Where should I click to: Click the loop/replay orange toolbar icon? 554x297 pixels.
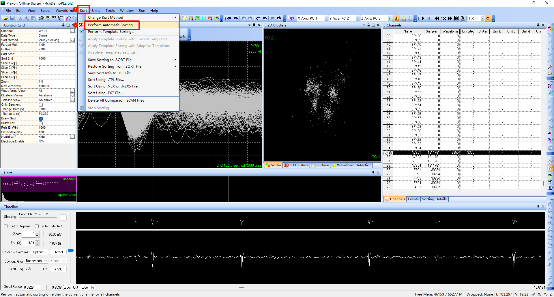point(488,18)
